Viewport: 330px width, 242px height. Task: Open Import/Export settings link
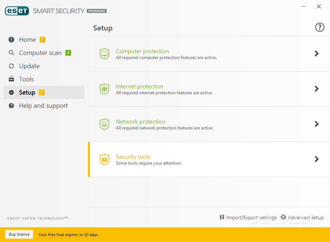[252, 217]
